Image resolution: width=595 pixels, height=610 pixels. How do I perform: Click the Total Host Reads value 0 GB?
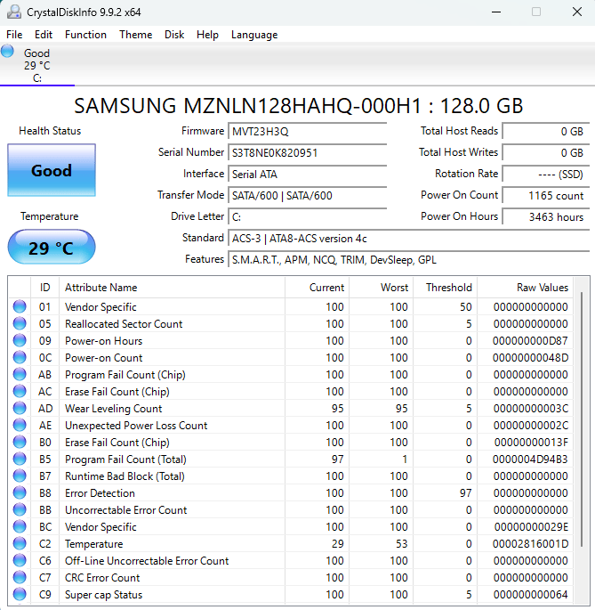point(546,132)
